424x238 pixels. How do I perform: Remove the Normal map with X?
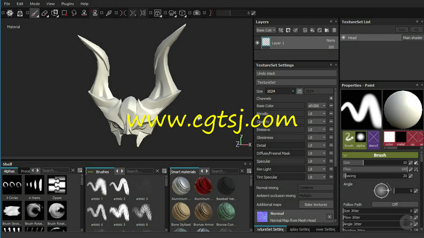coord(329,217)
